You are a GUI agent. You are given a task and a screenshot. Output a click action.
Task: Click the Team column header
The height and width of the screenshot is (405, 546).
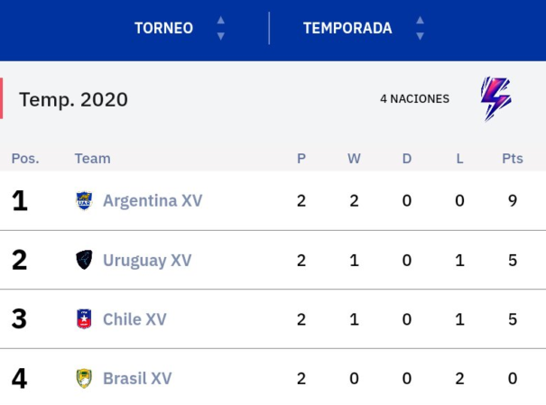tap(93, 159)
